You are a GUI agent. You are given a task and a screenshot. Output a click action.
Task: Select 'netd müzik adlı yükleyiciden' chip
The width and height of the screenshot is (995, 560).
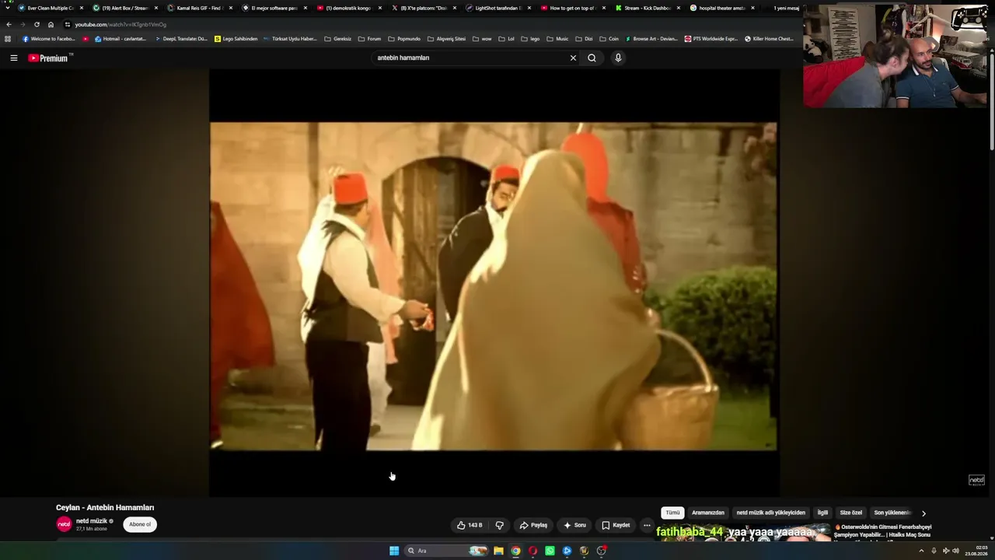pos(771,513)
